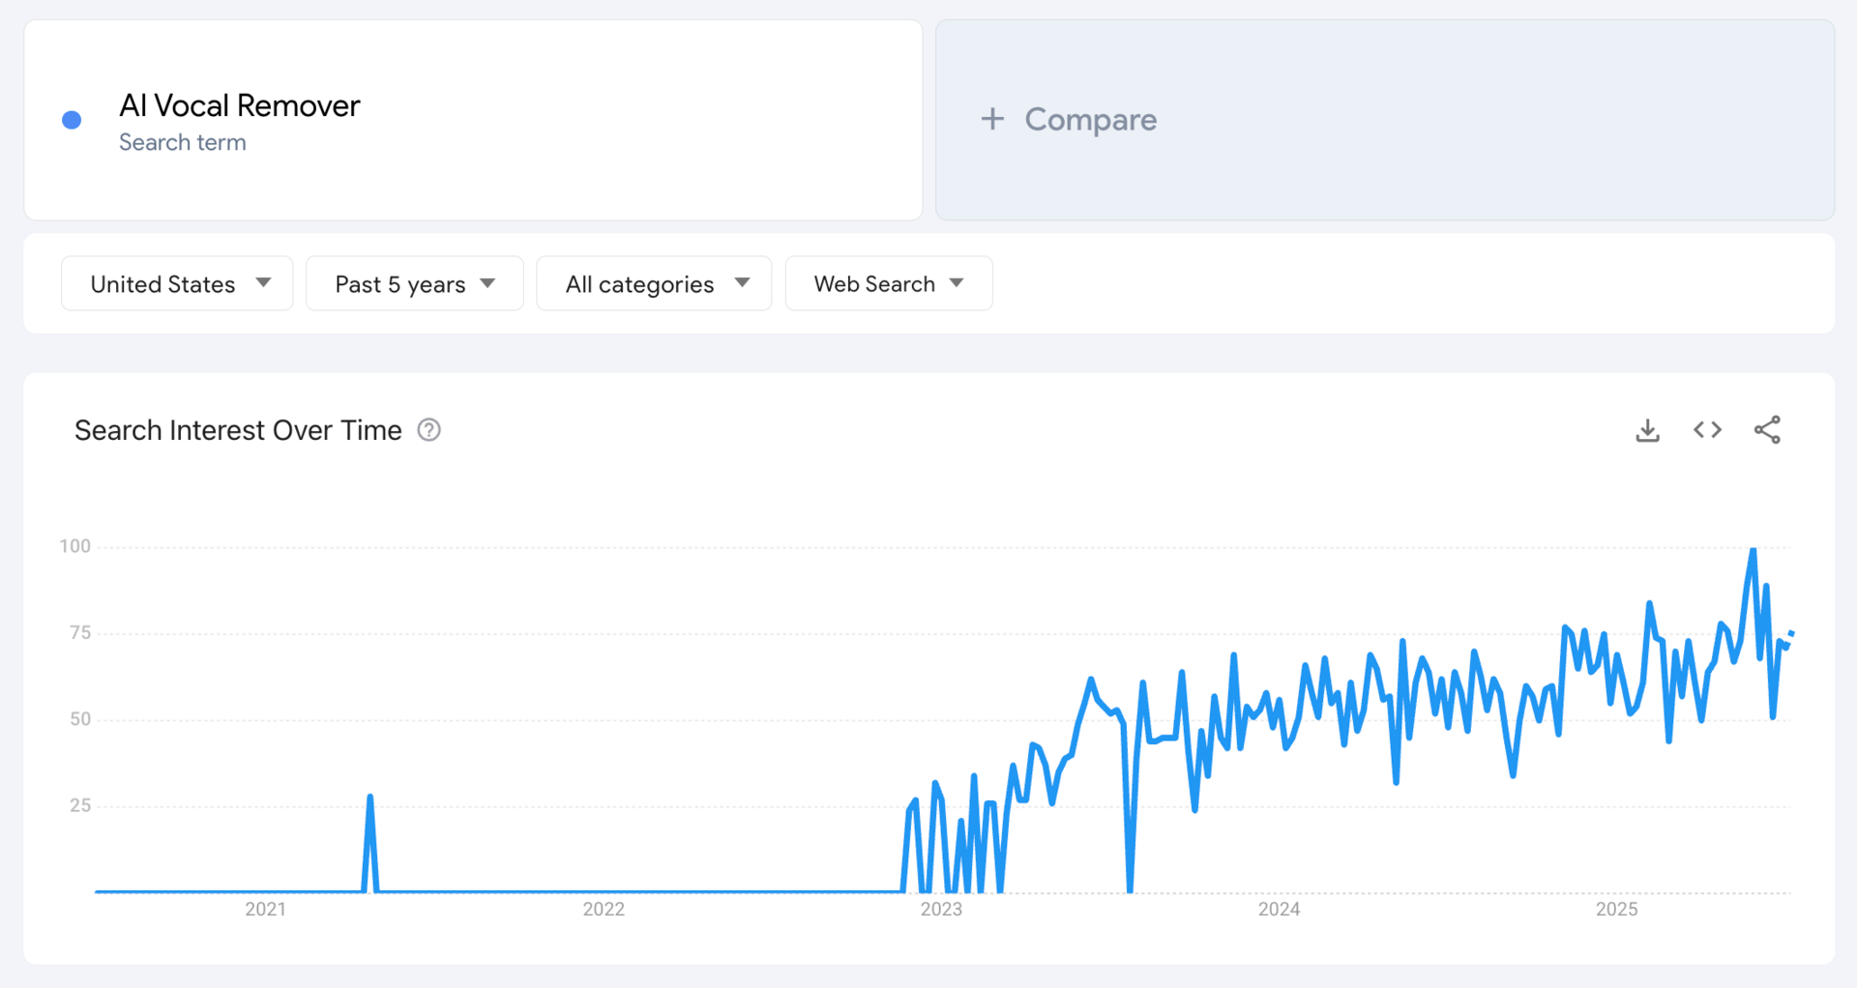The image size is (1857, 988).
Task: Open the United States region dropdown
Action: pyautogui.click(x=177, y=283)
